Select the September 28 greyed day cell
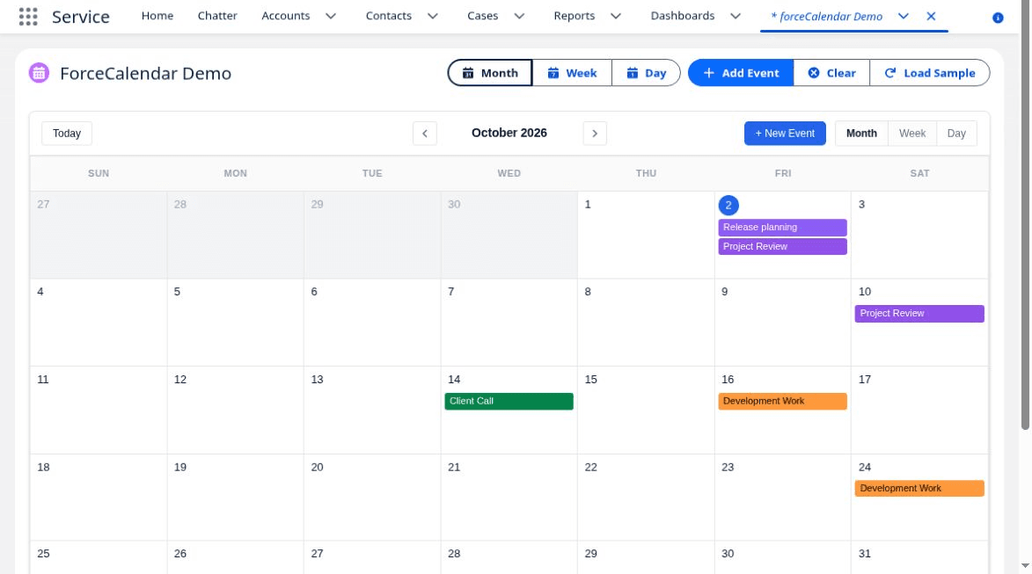This screenshot has width=1032, height=574. (x=235, y=235)
